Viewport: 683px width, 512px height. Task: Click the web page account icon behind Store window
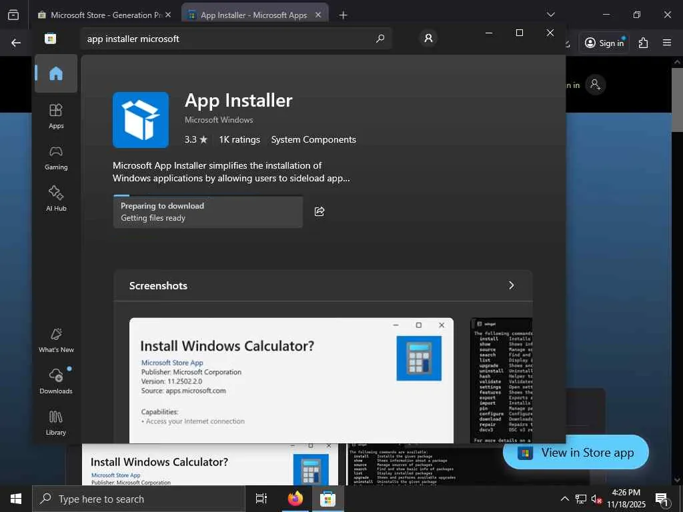pos(595,85)
